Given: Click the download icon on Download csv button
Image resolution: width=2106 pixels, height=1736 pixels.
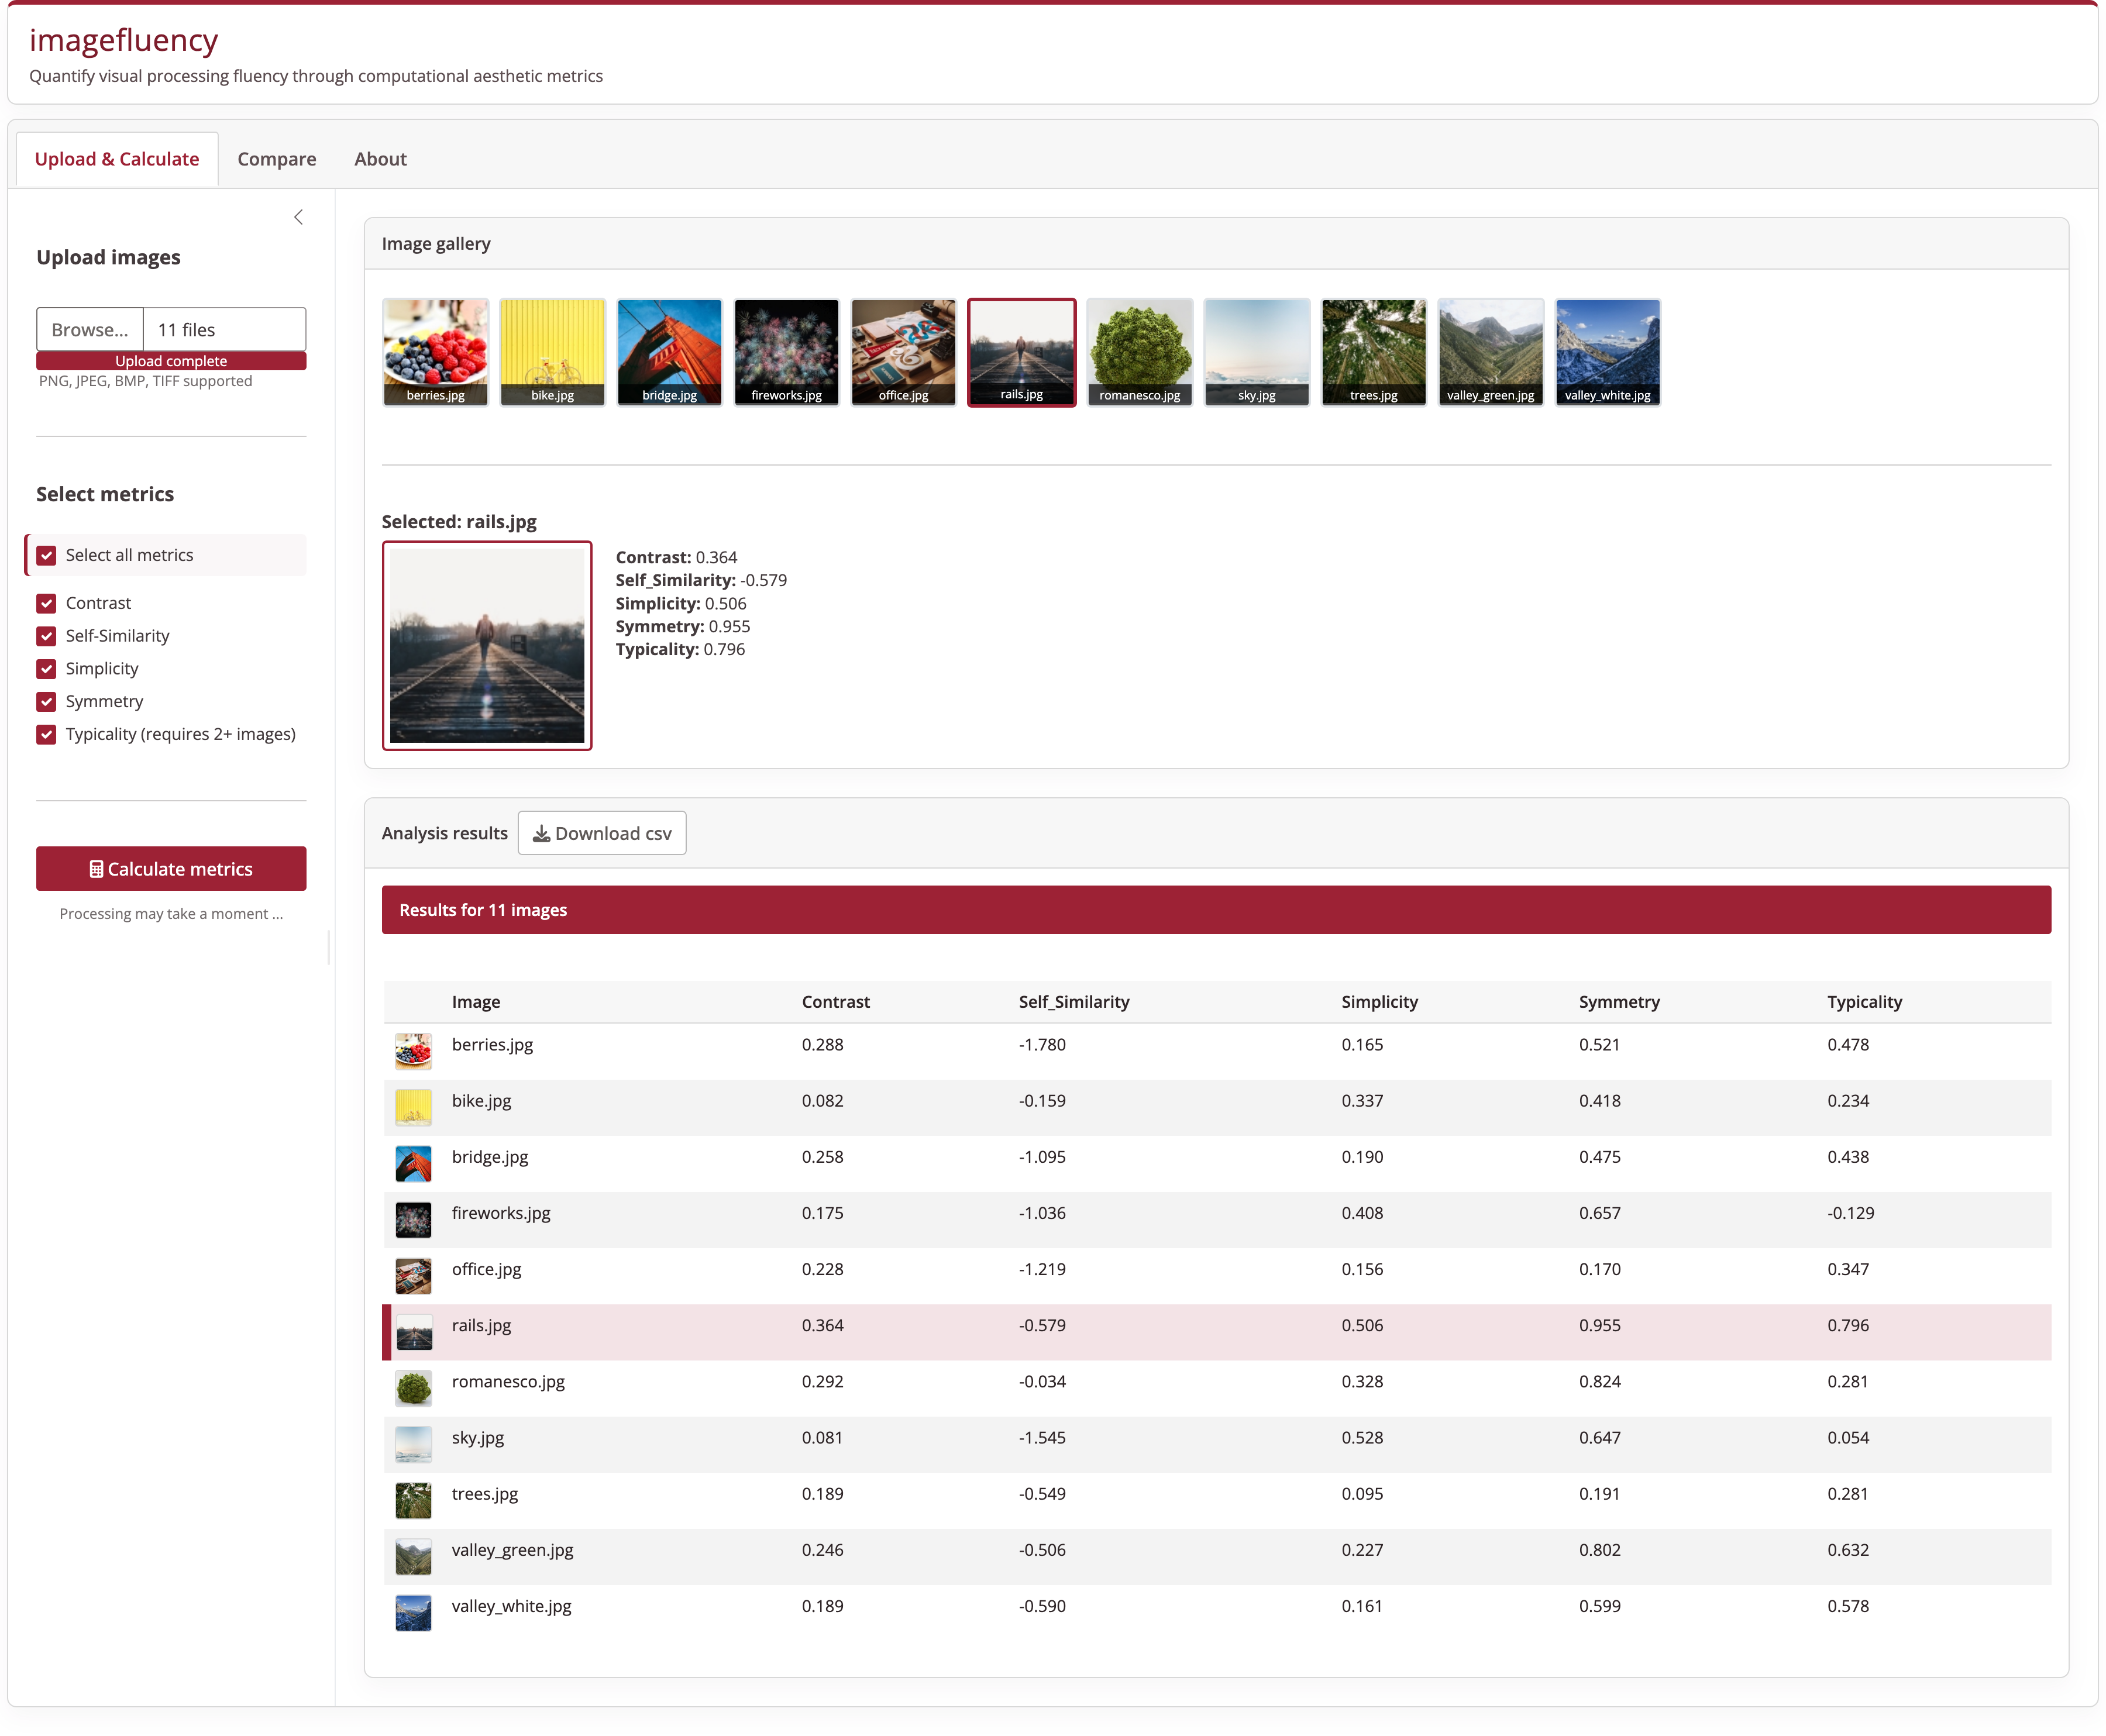Looking at the screenshot, I should (541, 832).
